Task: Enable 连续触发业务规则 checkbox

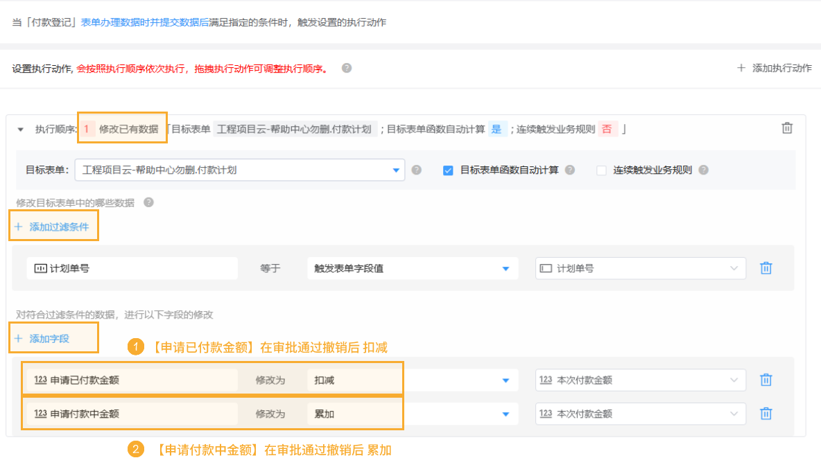Action: (601, 170)
